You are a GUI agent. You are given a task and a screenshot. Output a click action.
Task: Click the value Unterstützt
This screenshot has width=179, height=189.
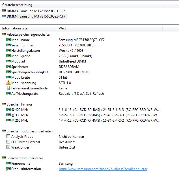point(67,147)
